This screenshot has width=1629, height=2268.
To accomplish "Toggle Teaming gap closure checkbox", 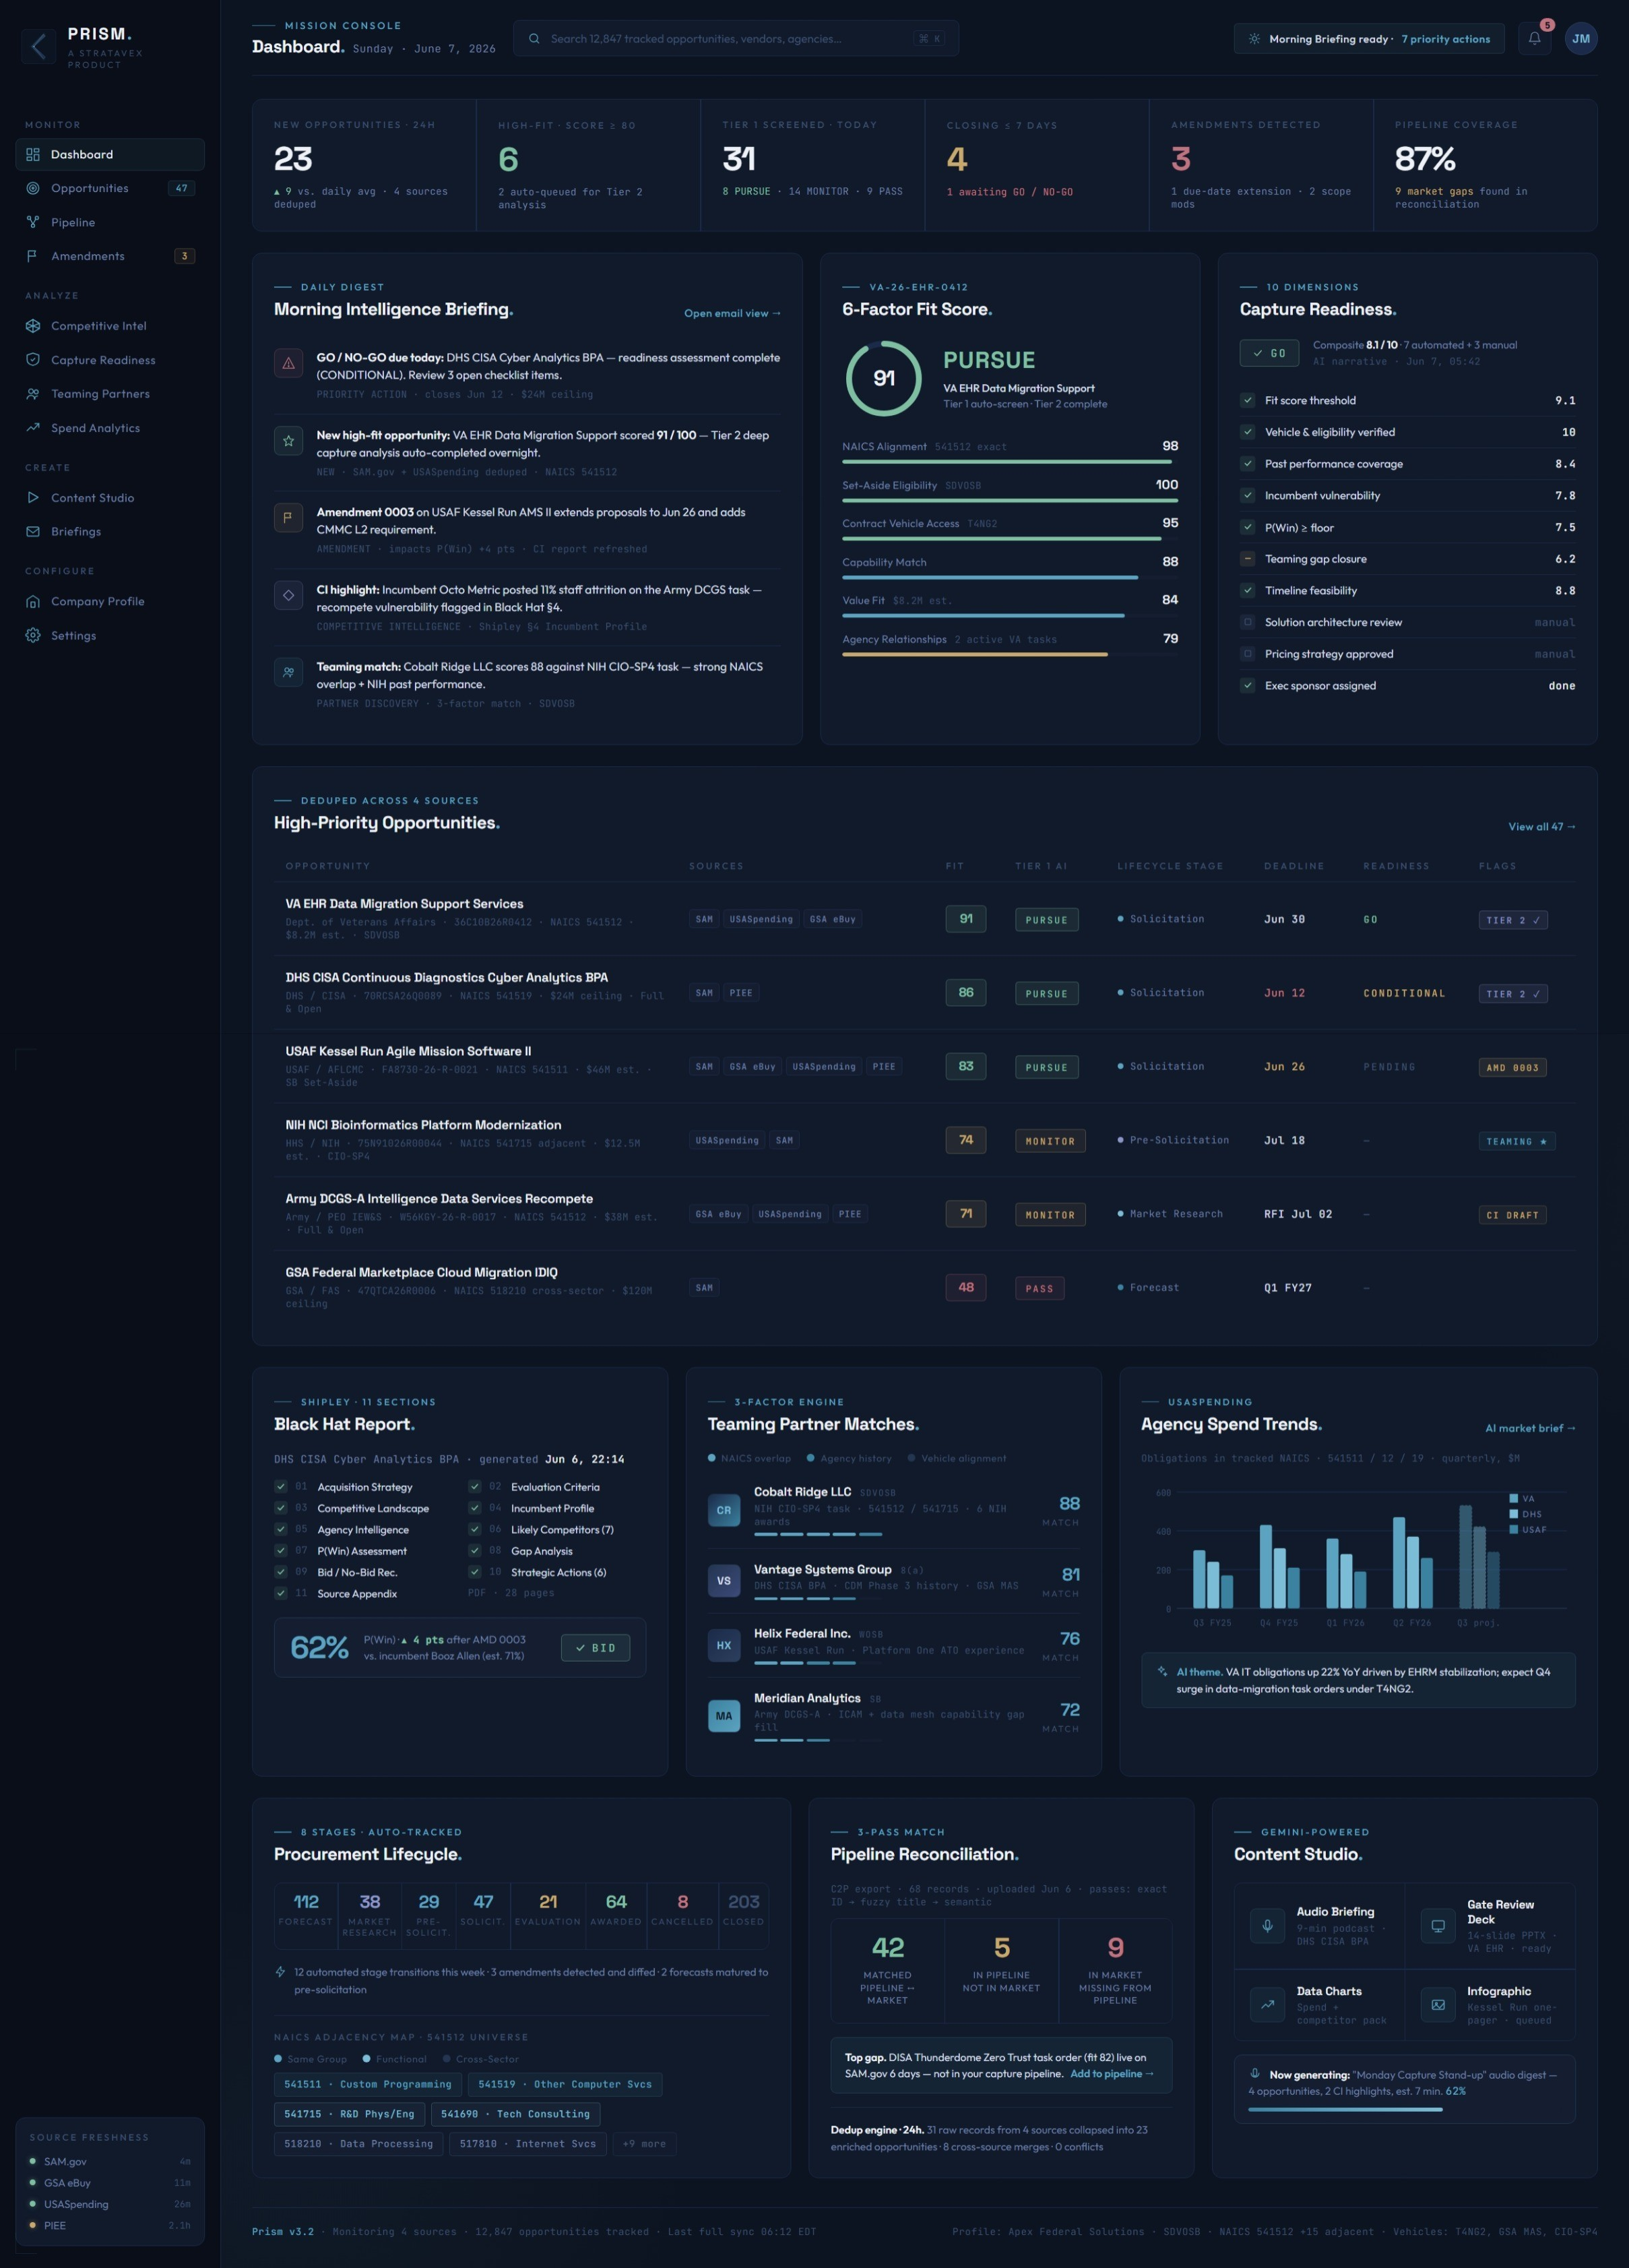I will point(1247,559).
